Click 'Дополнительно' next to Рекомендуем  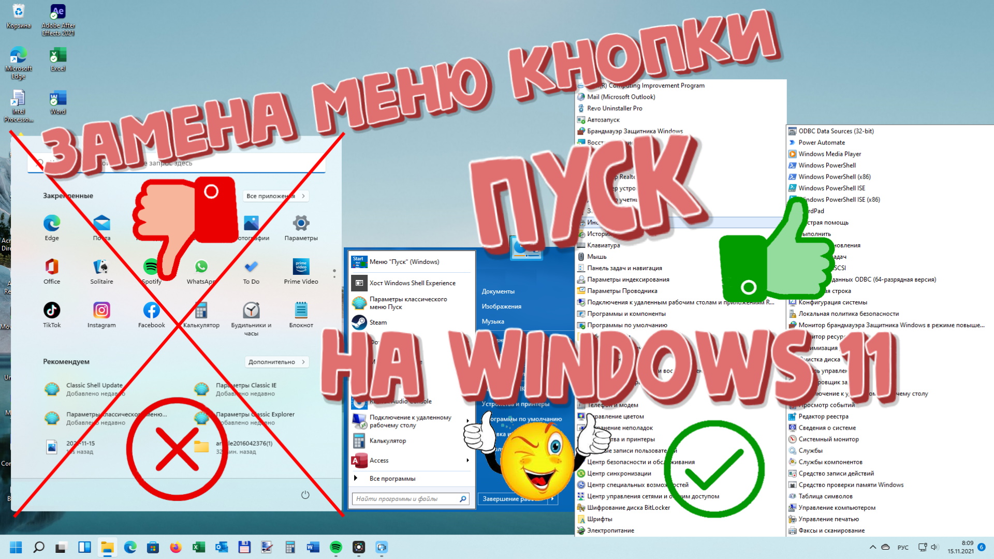[x=276, y=361]
